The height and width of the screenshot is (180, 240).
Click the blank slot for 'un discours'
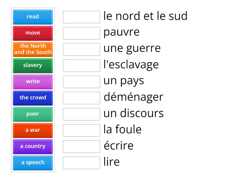coord(82,114)
